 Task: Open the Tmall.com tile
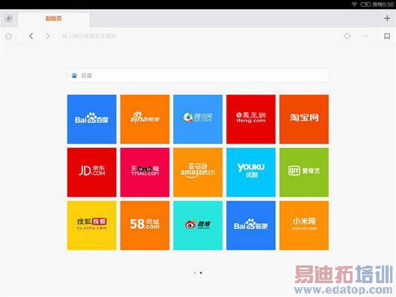[x=145, y=172]
